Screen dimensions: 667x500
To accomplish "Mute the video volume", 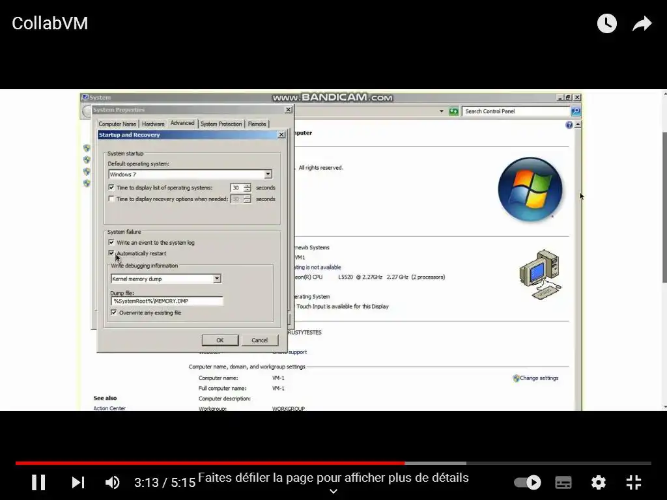I will tap(112, 482).
